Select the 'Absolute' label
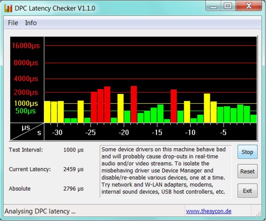This screenshot has height=221, width=266. (x=20, y=189)
